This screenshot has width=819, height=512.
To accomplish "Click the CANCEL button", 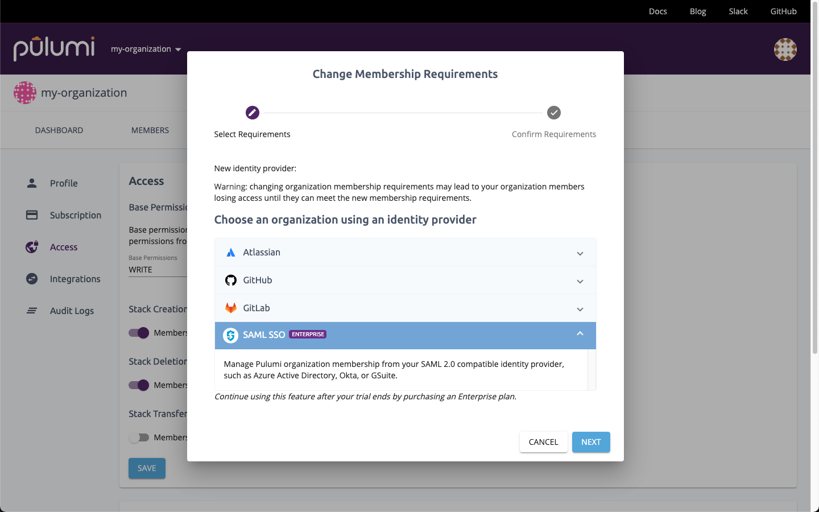I will [544, 442].
